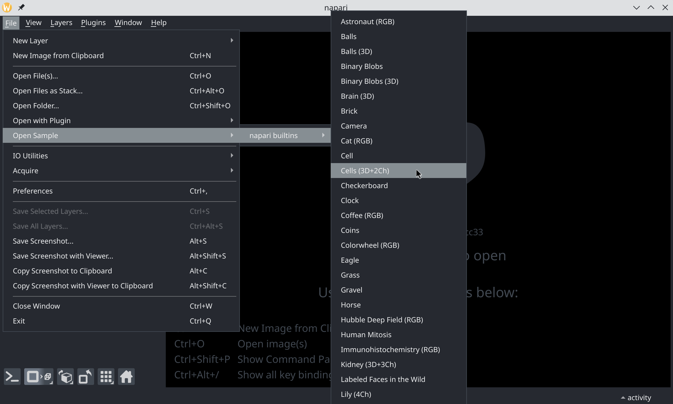This screenshot has width=673, height=404.
Task: Open the Kidney (3D+3Ch) sample
Action: pos(368,364)
